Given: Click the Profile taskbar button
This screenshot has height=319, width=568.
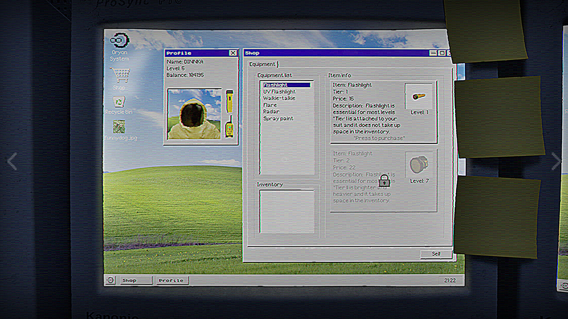Looking at the screenshot, I should [172, 280].
